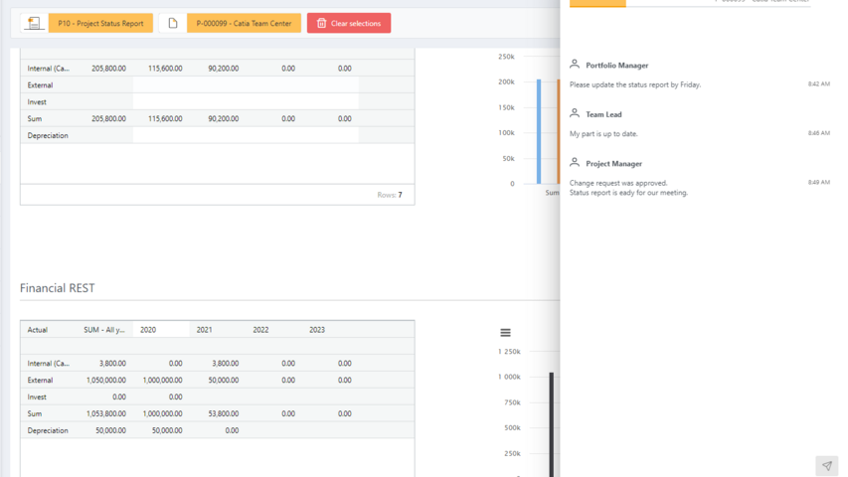Select the P-000099 - Catia Team Center chip
This screenshot has width=848, height=477.
[x=244, y=23]
